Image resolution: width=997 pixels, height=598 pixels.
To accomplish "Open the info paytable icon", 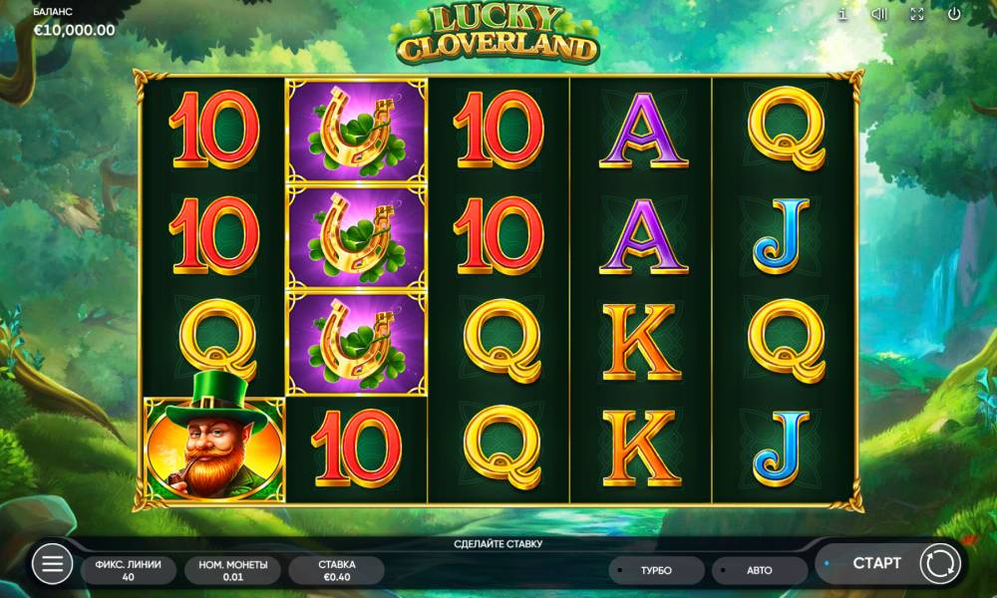I will (842, 14).
